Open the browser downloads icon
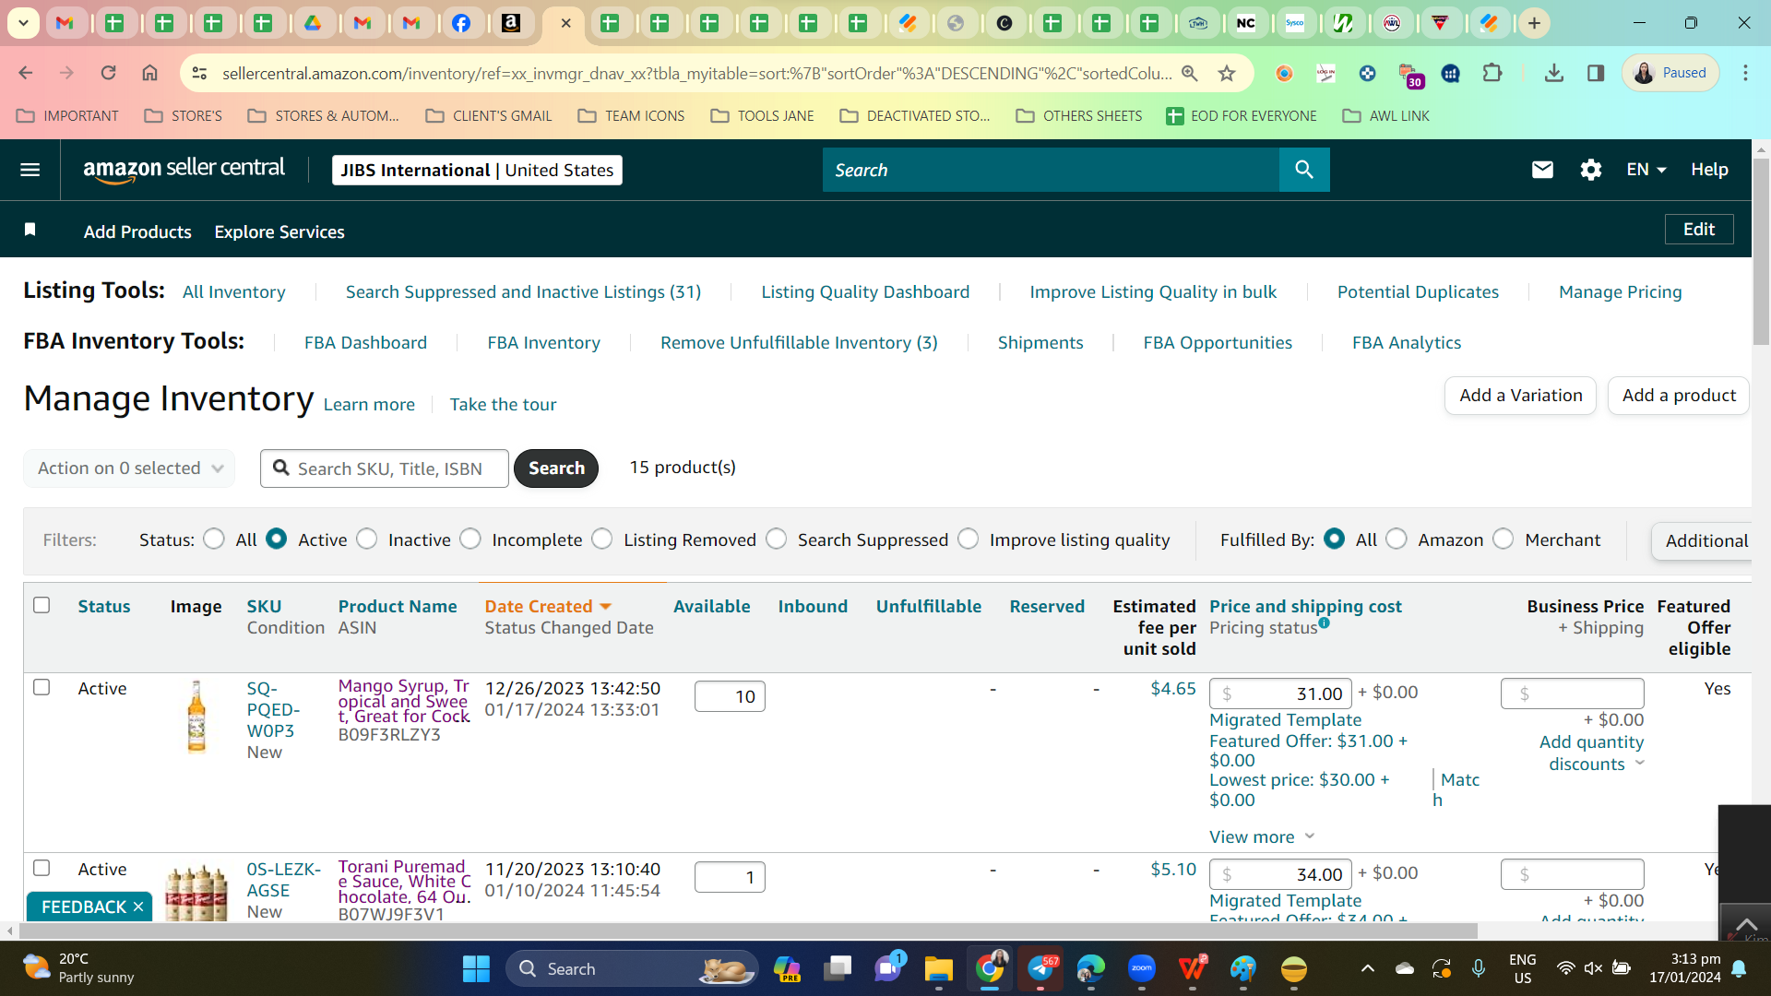Viewport: 1771px width, 996px height. coord(1554,73)
